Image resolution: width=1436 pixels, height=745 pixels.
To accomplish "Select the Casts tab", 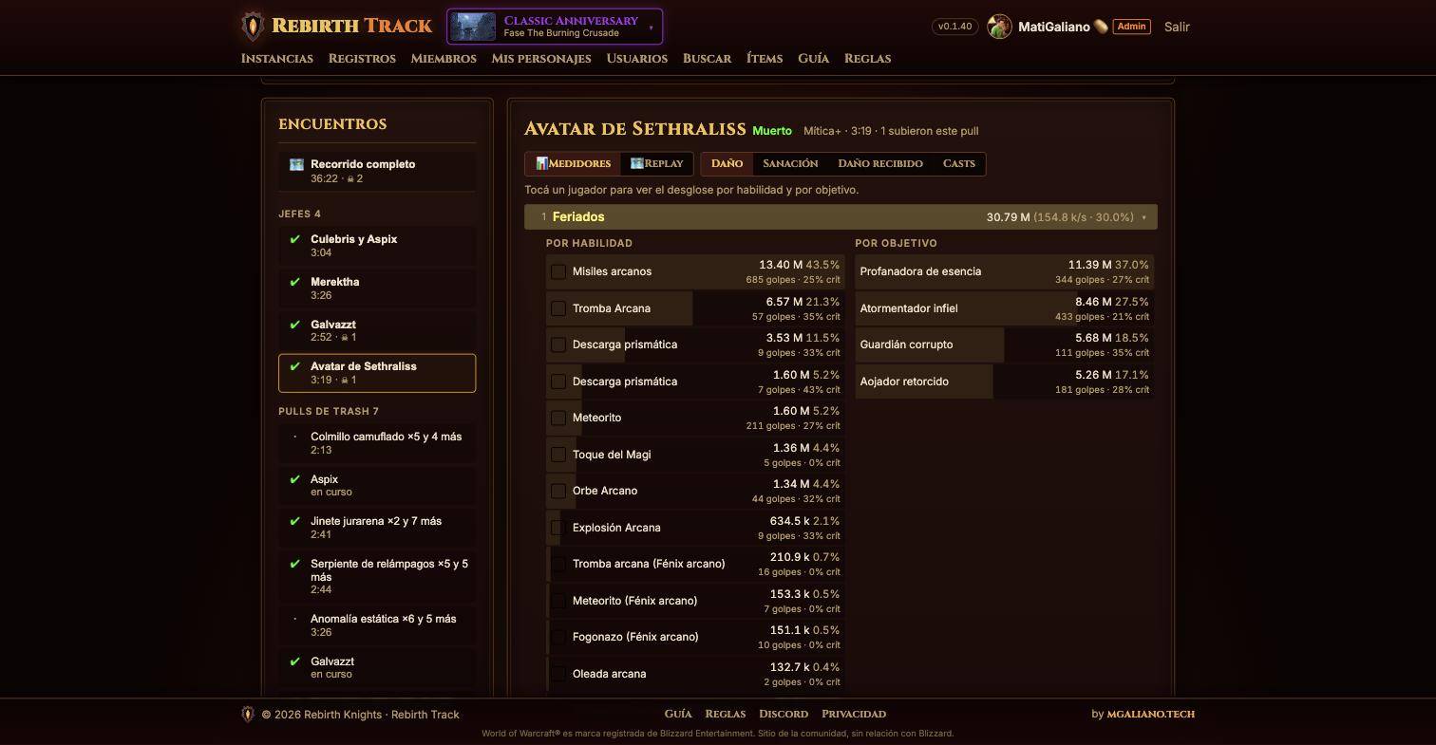I will [959, 164].
